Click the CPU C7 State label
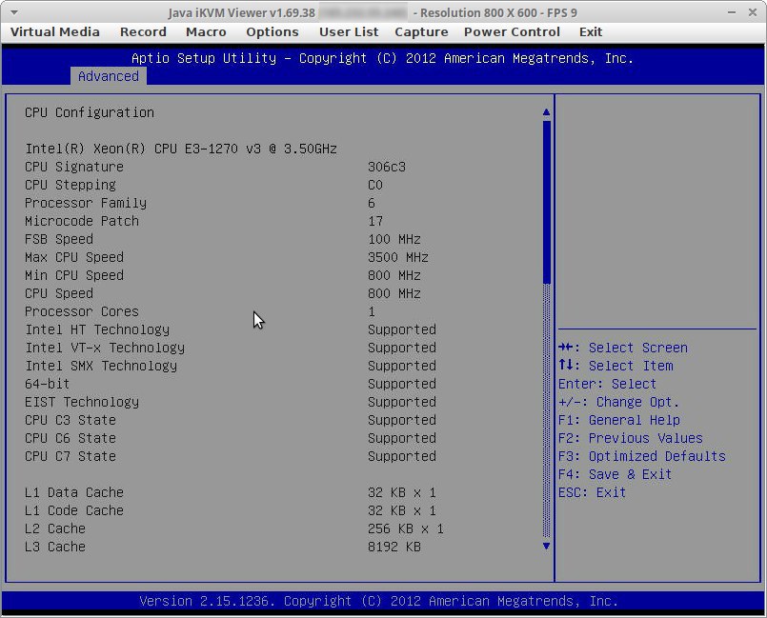Screen dimensions: 767x618 pos(71,456)
